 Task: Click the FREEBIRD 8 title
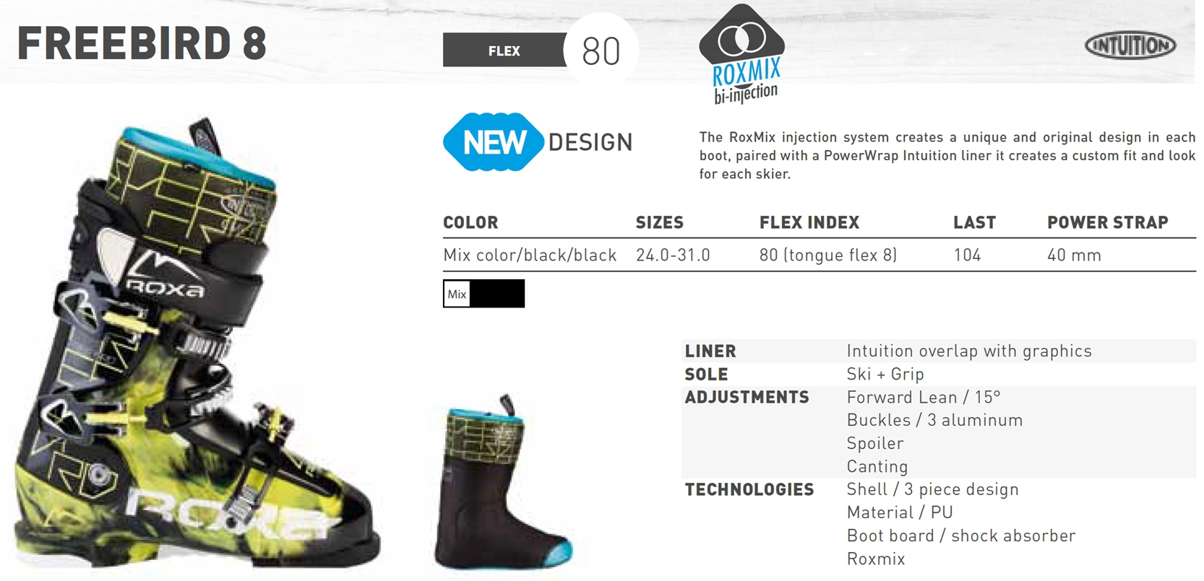142,43
